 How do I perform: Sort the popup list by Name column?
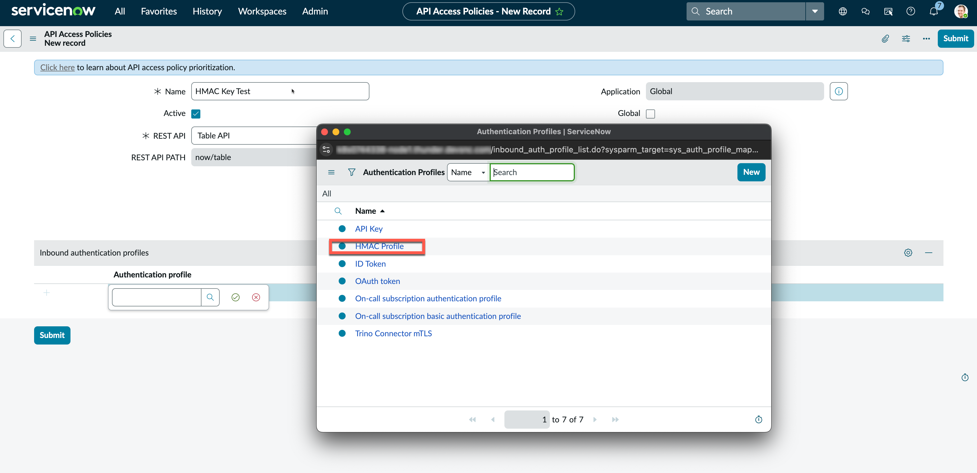coord(366,211)
